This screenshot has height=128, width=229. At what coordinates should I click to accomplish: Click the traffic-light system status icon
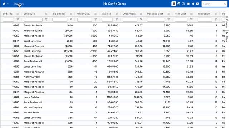point(174,4)
